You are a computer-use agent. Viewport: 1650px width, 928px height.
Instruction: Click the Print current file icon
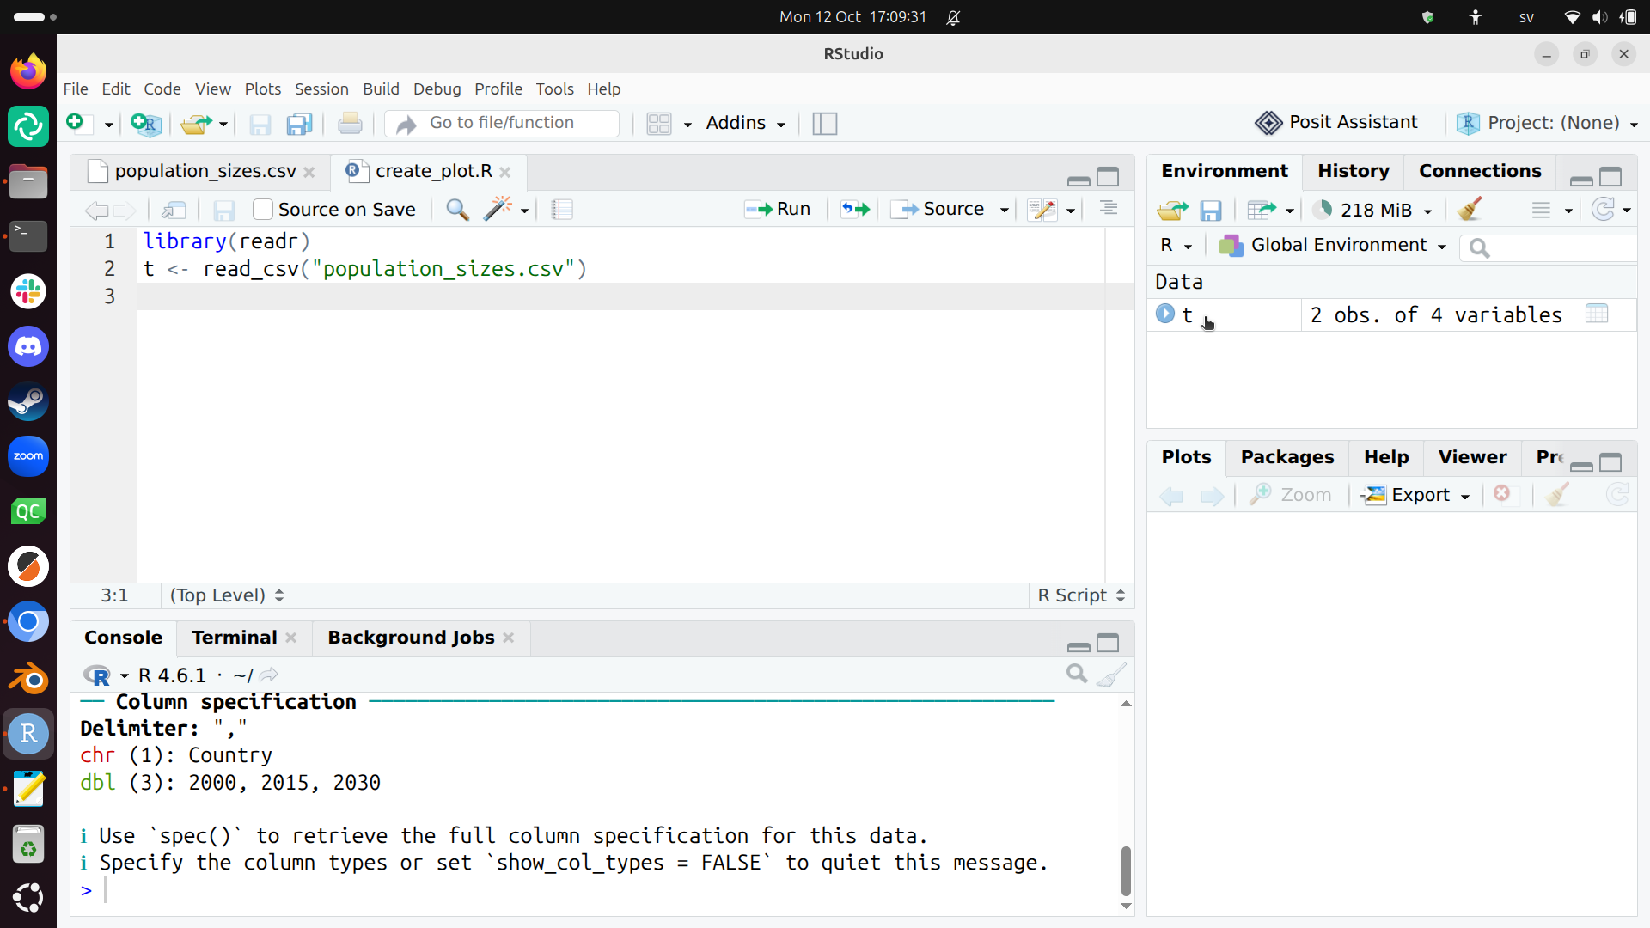point(350,124)
